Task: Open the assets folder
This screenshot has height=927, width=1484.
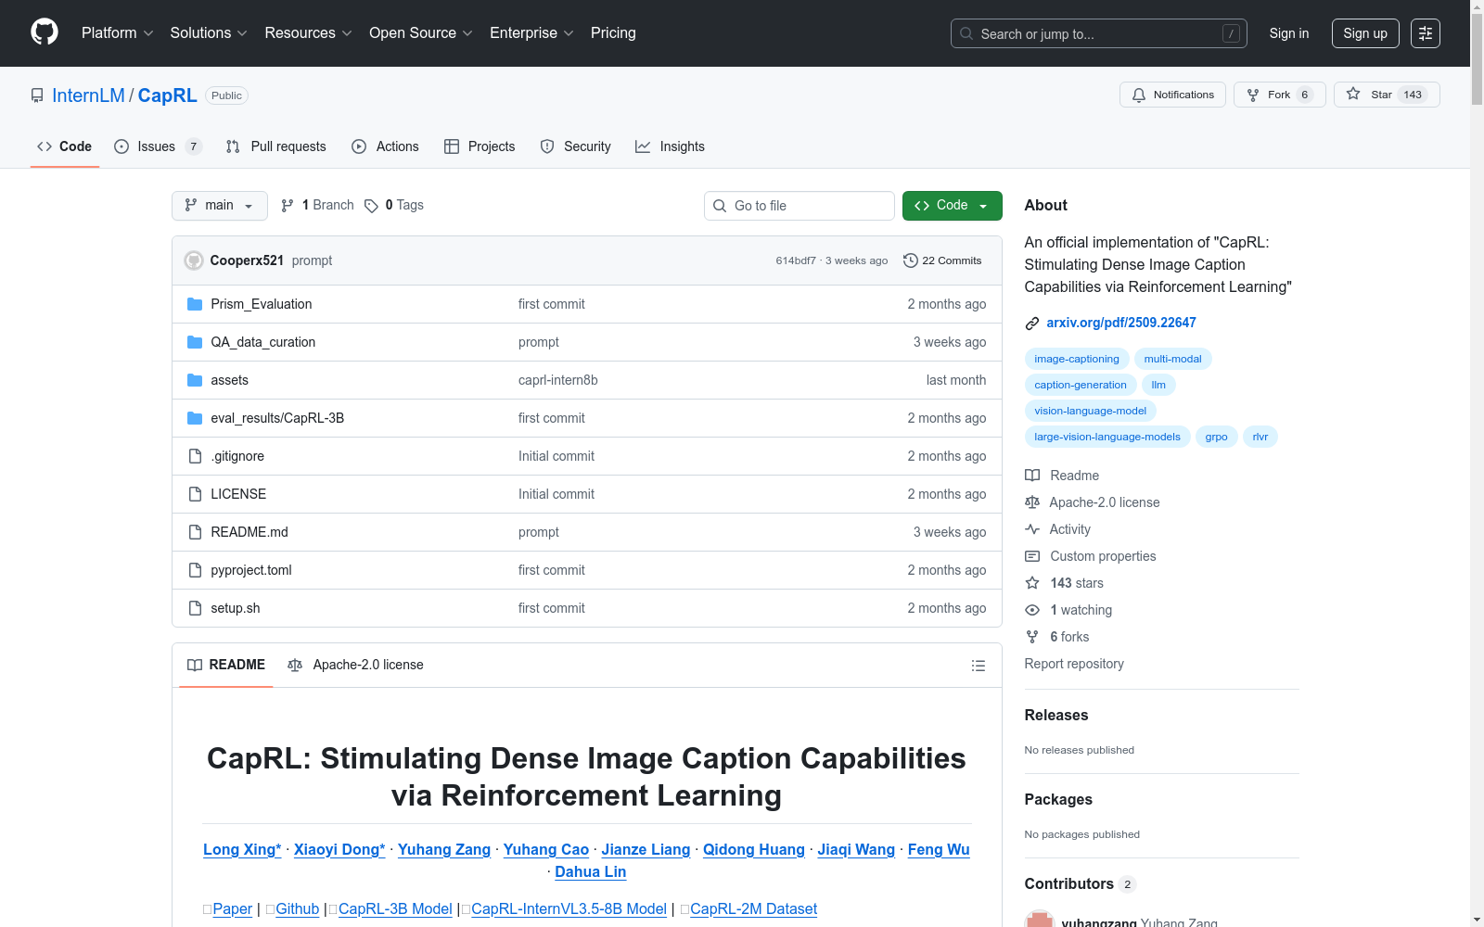Action: [x=229, y=380]
